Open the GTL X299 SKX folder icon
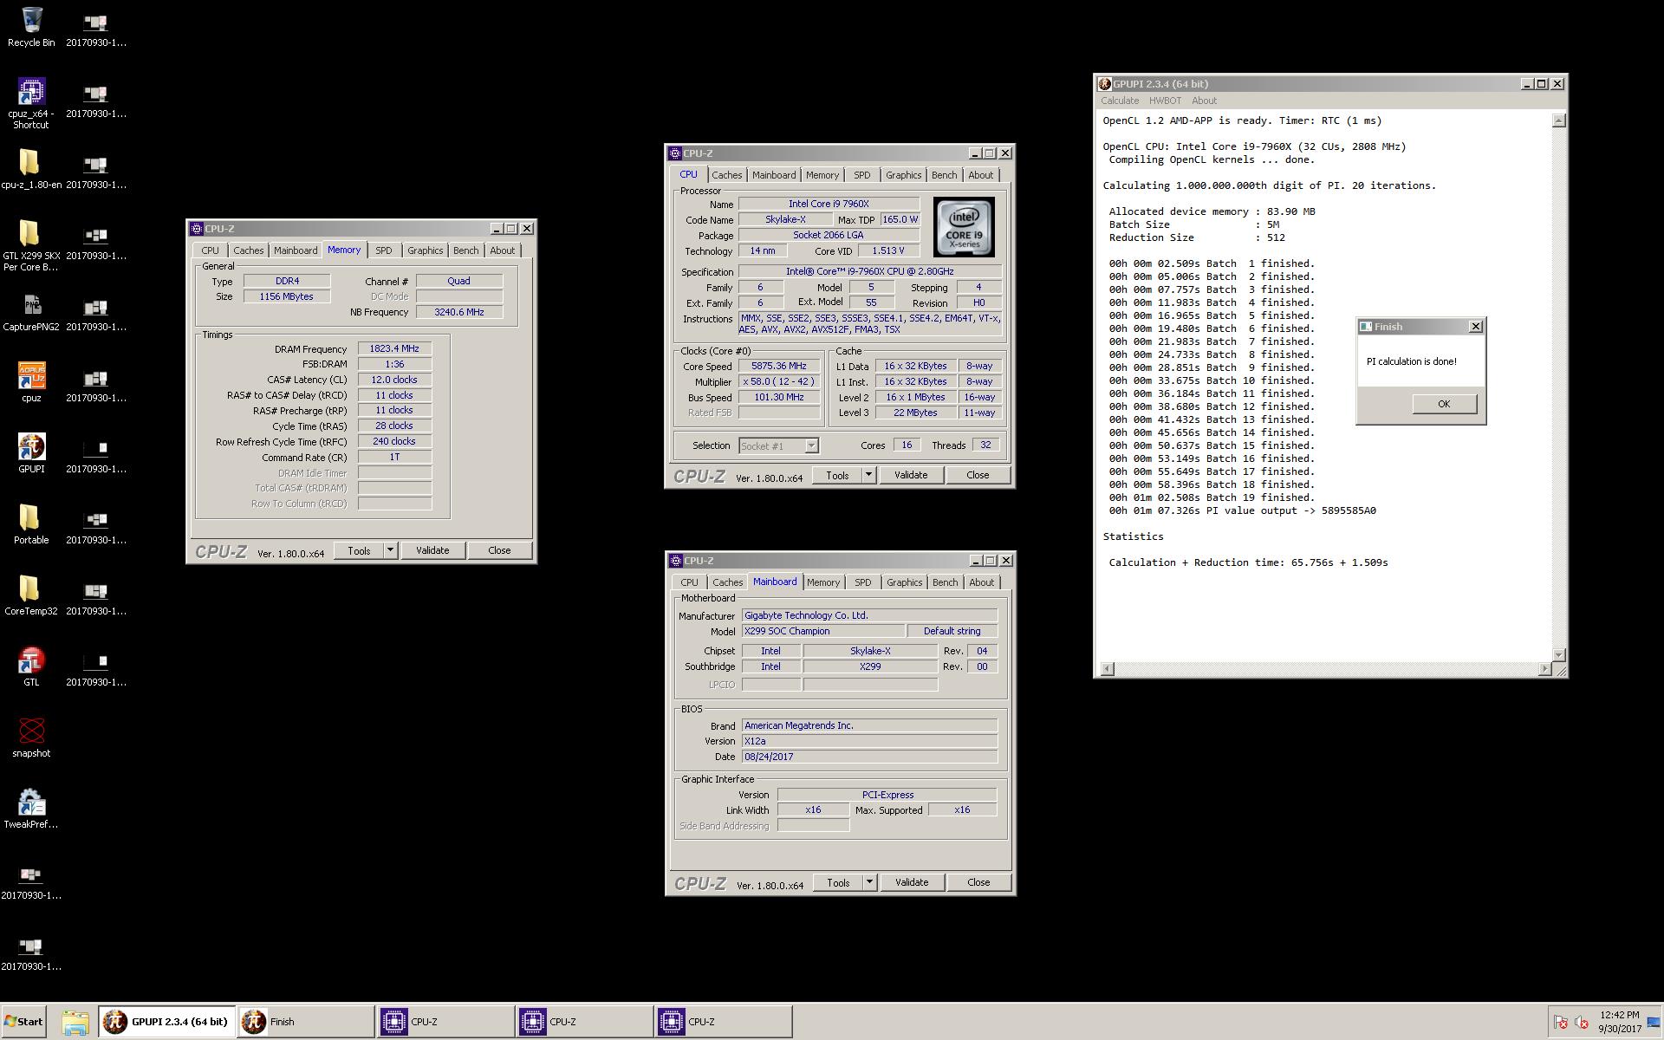Screen dimensions: 1664x1040 point(31,246)
